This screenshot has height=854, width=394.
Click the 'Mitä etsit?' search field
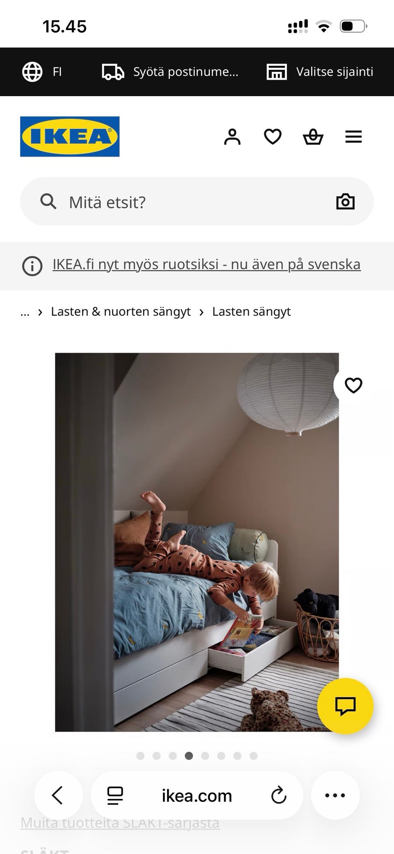[197, 201]
